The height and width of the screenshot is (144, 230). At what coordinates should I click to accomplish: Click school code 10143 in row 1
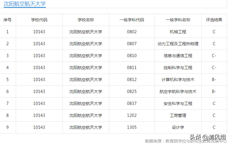pos(39,32)
